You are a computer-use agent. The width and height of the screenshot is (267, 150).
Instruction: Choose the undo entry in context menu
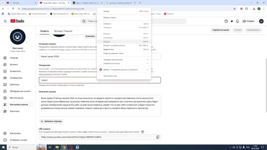coord(124,24)
